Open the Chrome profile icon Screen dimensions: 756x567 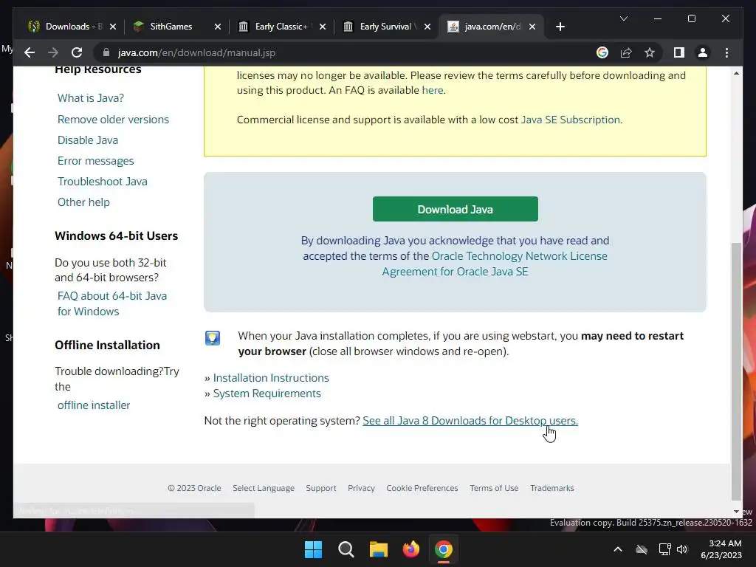pos(703,52)
